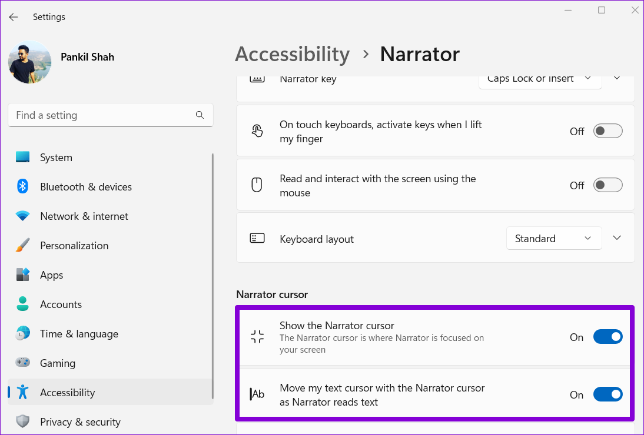The height and width of the screenshot is (435, 644).
Task: Click the back arrow icon
Action: pos(14,17)
